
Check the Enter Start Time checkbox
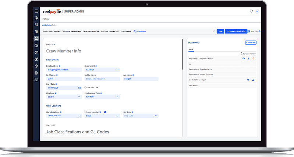pos(85,87)
